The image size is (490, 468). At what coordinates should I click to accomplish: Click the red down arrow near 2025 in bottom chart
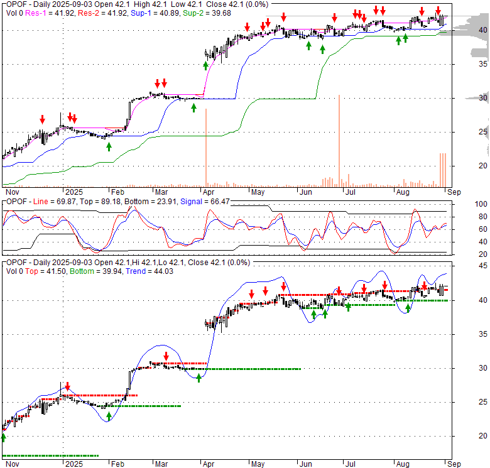pos(68,387)
